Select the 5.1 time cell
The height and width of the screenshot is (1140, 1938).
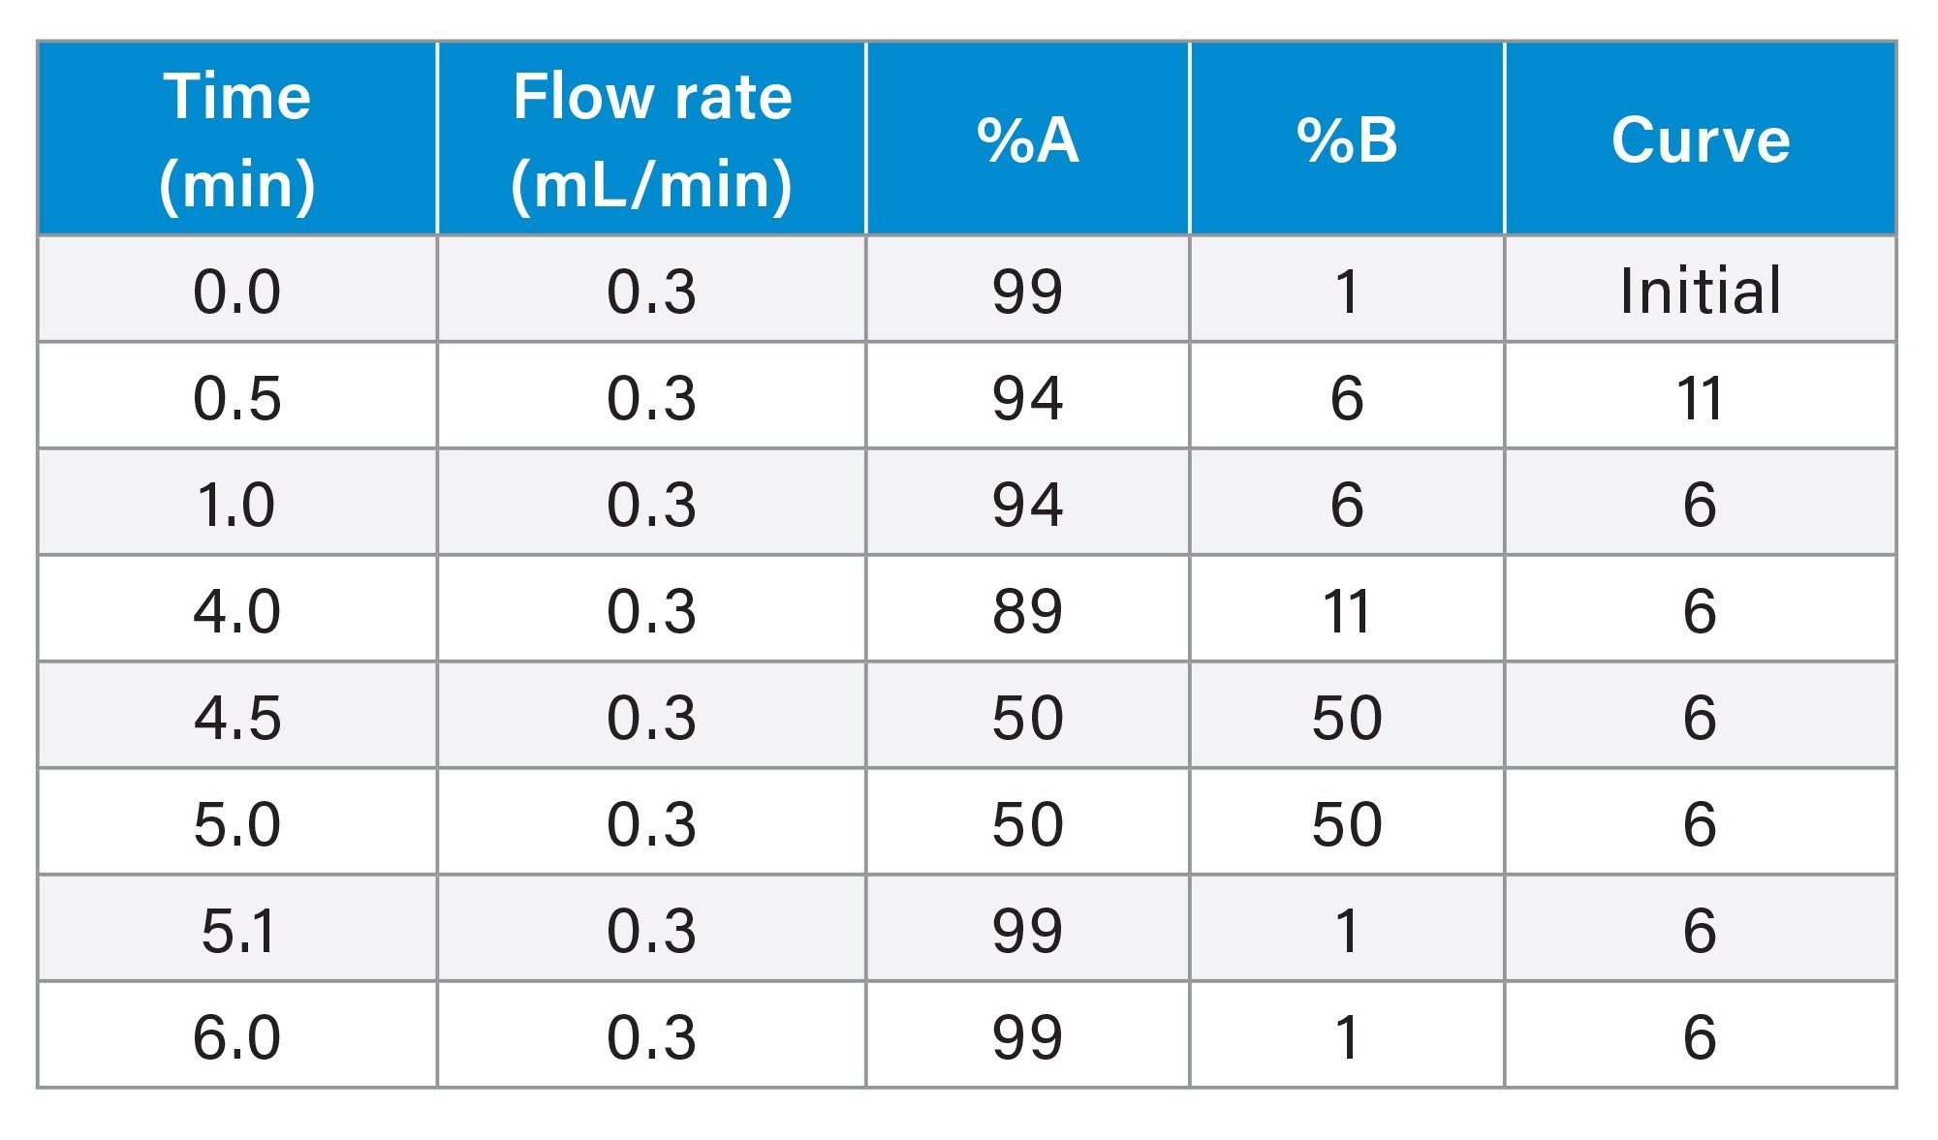(x=237, y=930)
